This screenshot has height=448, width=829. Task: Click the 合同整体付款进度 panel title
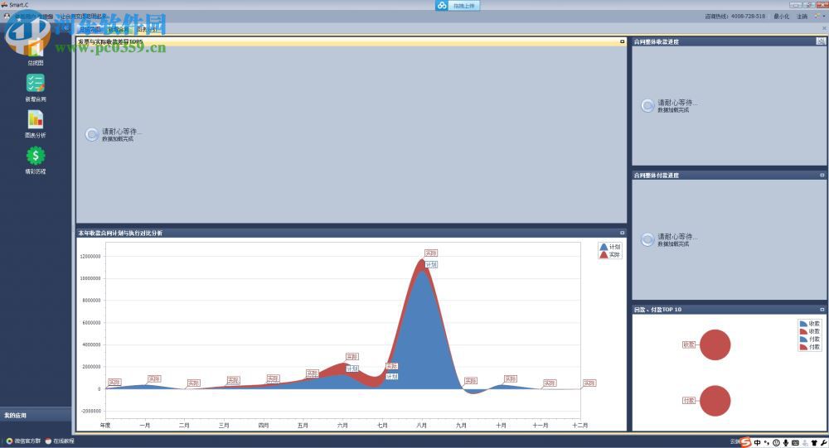pyautogui.click(x=656, y=176)
